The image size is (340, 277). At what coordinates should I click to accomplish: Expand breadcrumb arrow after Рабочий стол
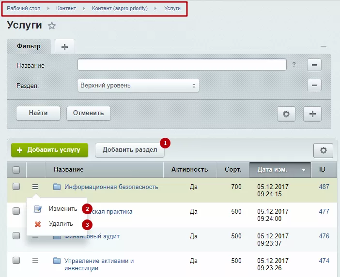coord(48,8)
